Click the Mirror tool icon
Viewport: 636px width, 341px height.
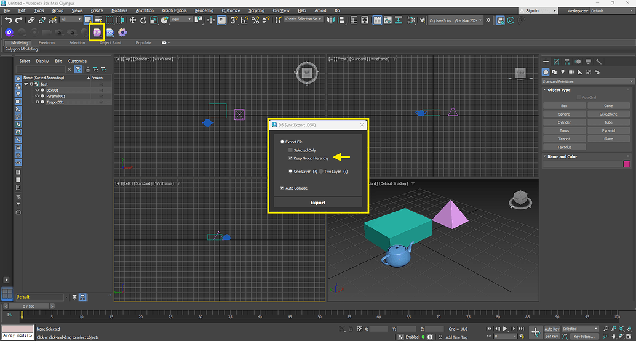click(x=331, y=20)
